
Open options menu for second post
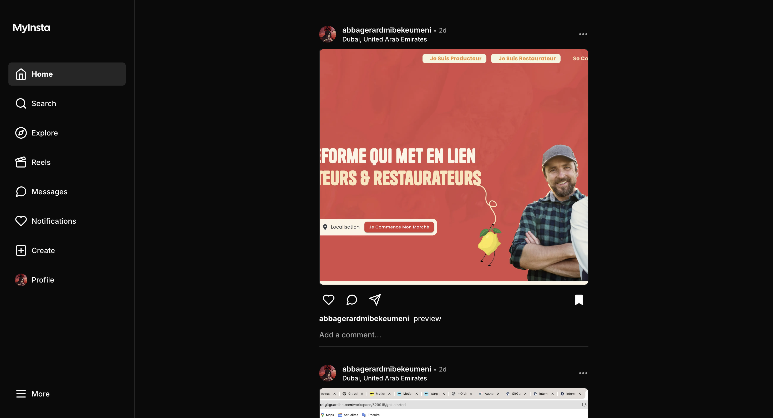click(x=583, y=373)
